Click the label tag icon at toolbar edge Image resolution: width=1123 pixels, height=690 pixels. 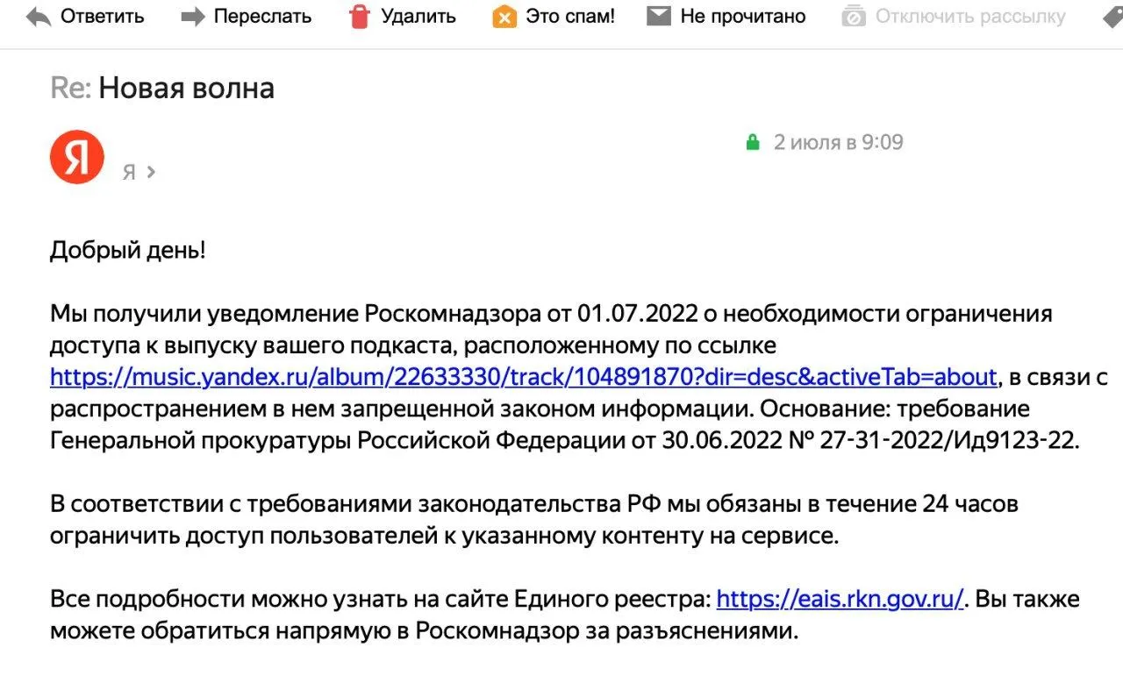pos(1112,16)
